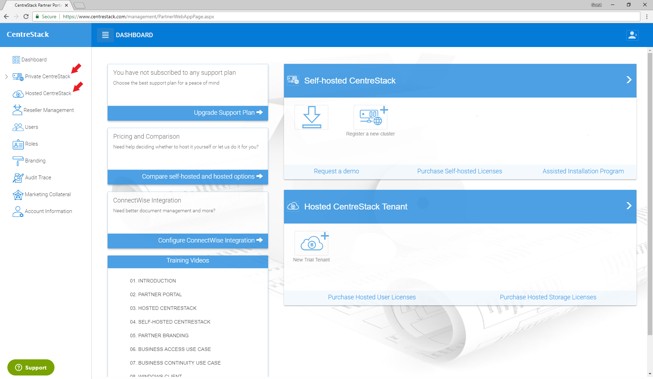Viewport: 653px width, 379px height.
Task: Click the server icon in Self-hosted CentreStack header
Action: click(293, 80)
